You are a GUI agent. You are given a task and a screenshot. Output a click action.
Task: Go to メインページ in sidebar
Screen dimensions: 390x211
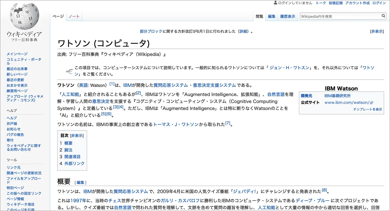click(x=17, y=54)
